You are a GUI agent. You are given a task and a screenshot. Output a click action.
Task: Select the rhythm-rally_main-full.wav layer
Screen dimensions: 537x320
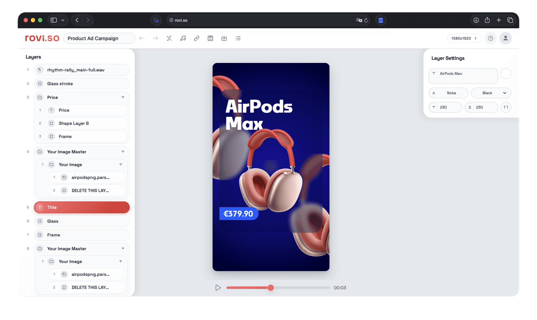82,70
